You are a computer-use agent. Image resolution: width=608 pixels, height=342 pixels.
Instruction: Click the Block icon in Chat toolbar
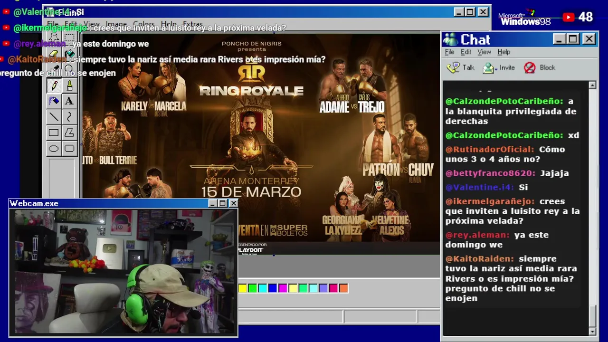(530, 68)
